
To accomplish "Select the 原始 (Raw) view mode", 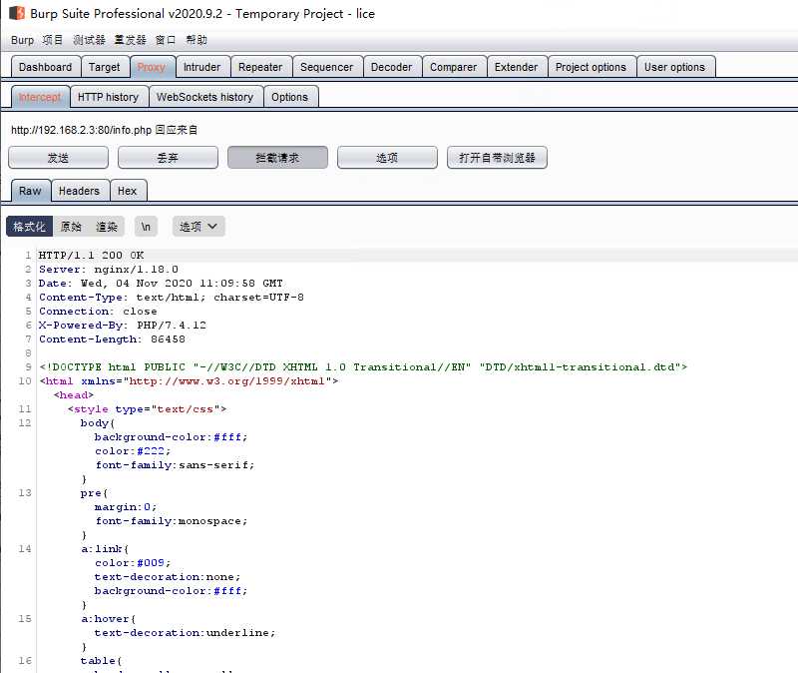I will coord(71,227).
